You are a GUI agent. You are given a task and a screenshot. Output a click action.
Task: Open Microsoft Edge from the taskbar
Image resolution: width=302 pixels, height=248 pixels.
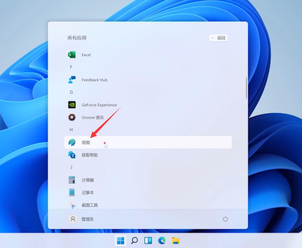162,240
